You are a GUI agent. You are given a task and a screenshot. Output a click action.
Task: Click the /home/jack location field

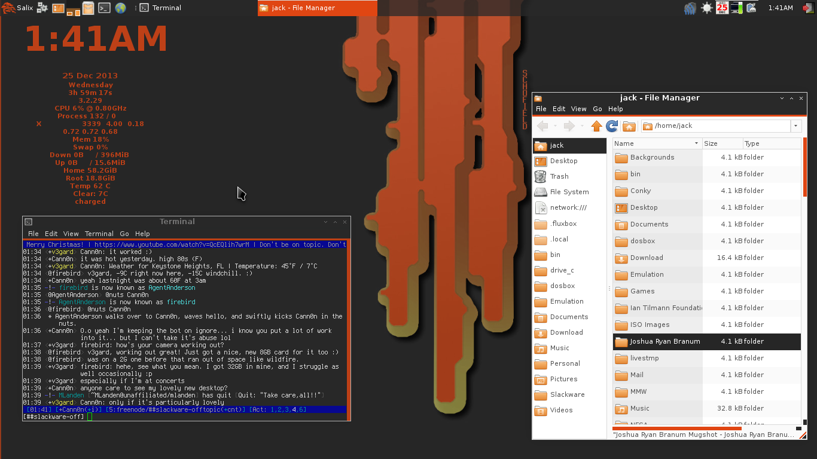click(x=716, y=126)
